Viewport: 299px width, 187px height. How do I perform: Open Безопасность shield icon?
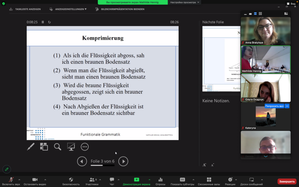point(71,181)
